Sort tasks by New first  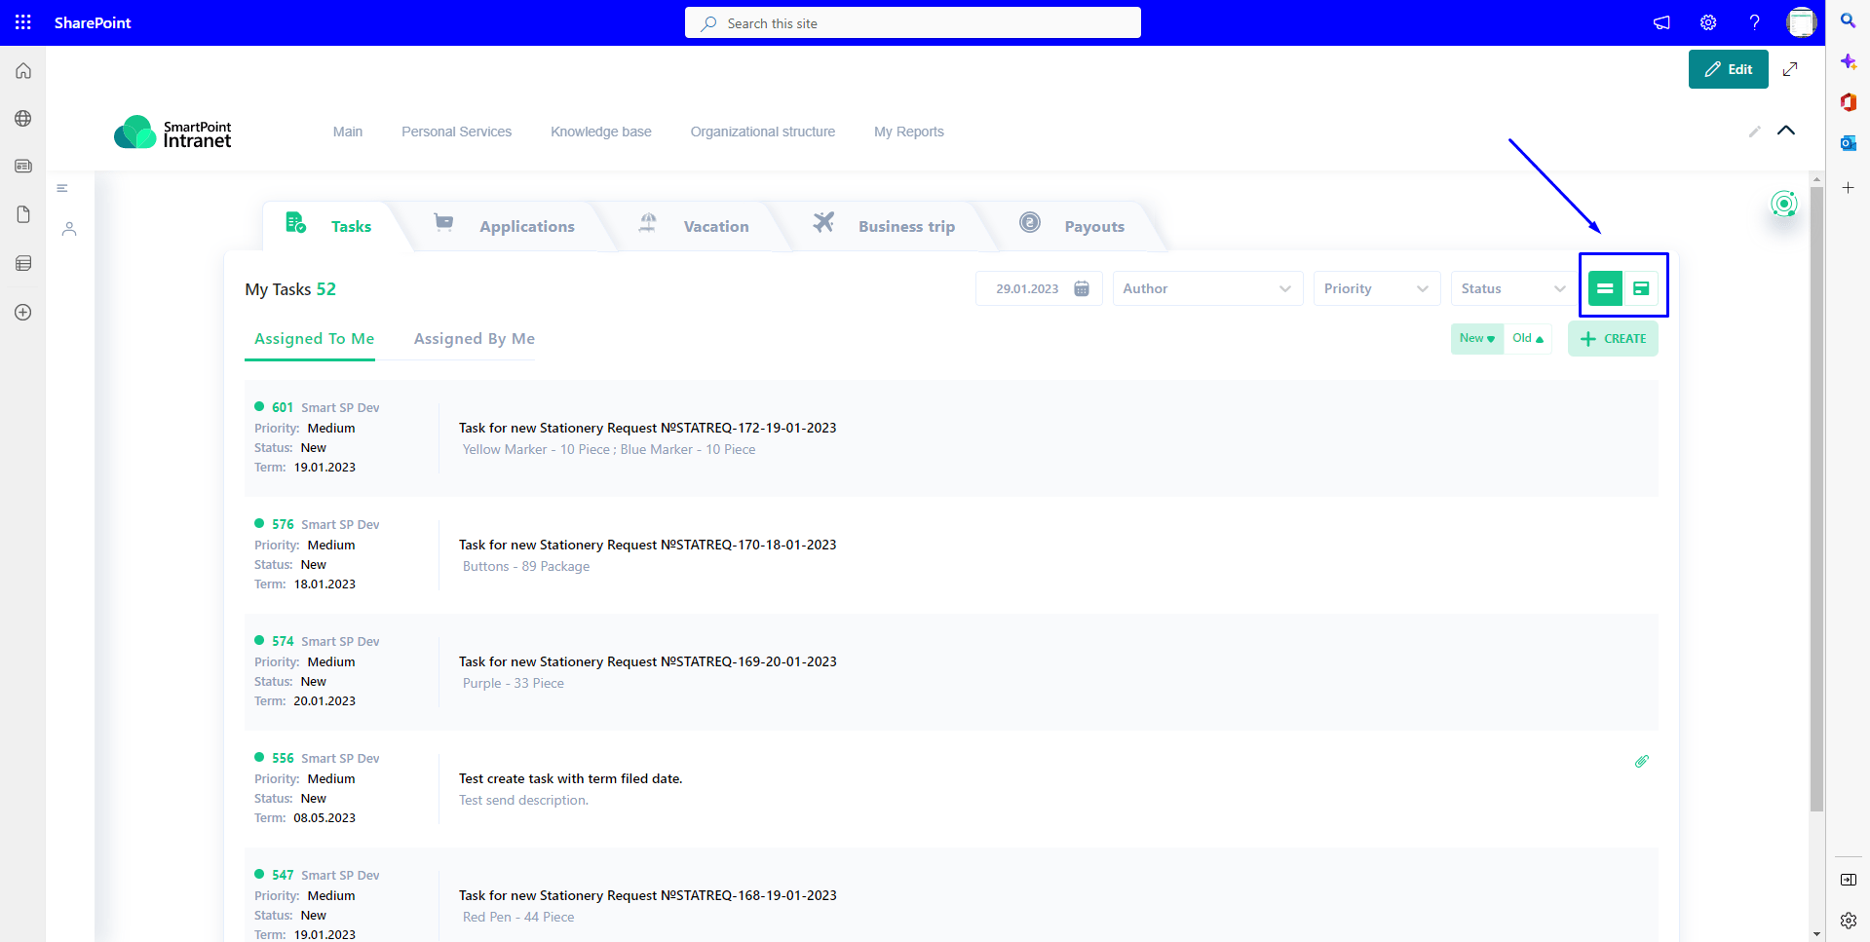[1476, 338]
